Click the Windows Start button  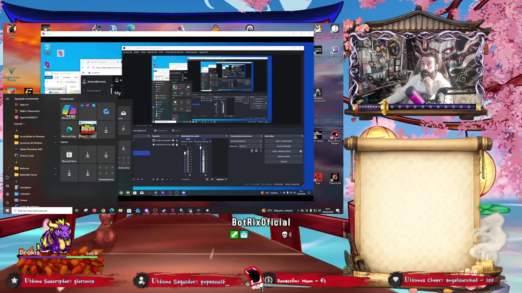pyautogui.click(x=7, y=210)
